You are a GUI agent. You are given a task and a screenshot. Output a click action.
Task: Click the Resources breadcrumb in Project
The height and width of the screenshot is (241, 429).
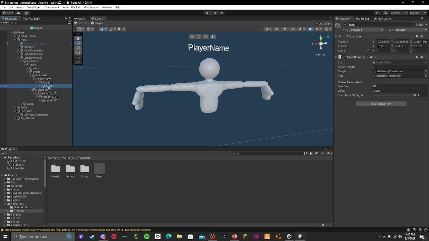[x=66, y=158]
